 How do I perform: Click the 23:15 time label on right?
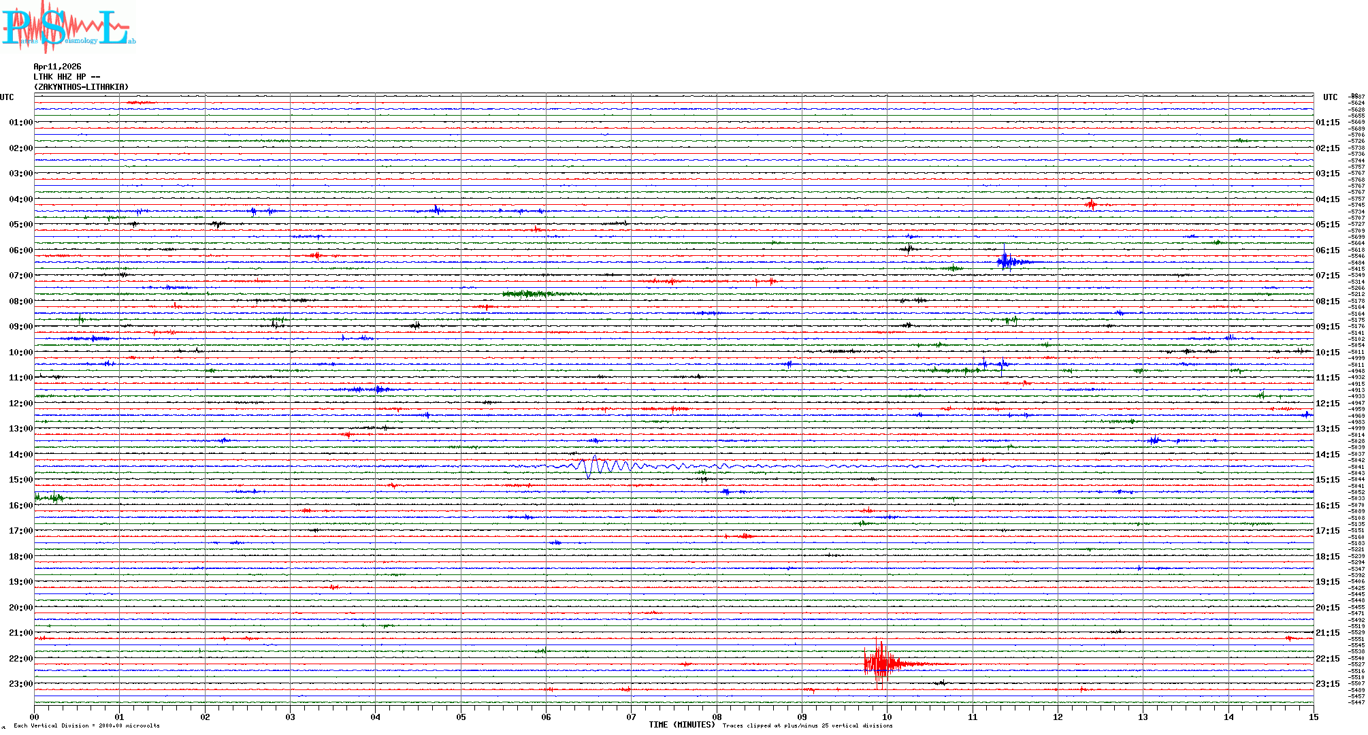pyautogui.click(x=1327, y=684)
